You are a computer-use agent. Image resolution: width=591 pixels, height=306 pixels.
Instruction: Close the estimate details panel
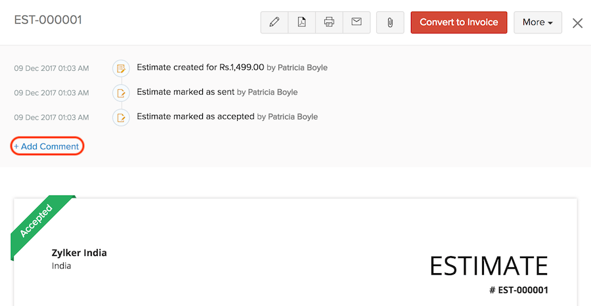click(577, 23)
